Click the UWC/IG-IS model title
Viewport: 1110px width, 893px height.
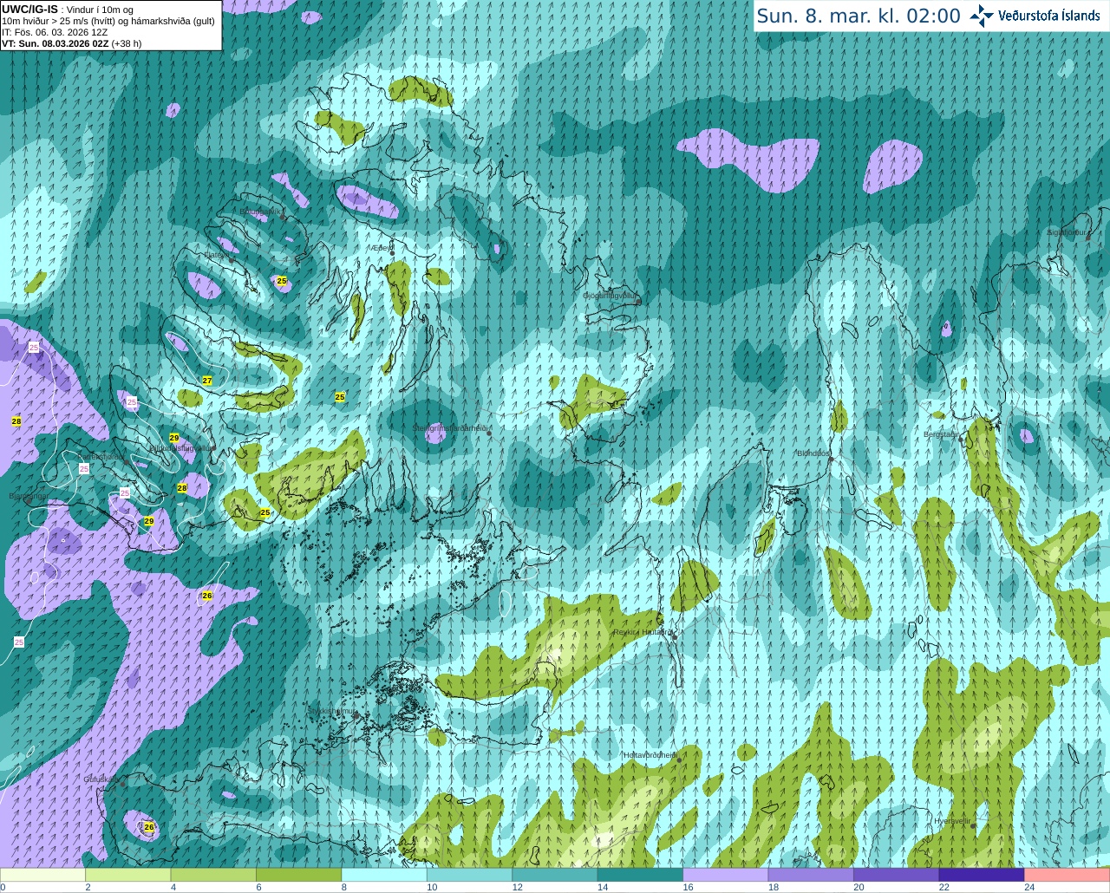point(29,9)
